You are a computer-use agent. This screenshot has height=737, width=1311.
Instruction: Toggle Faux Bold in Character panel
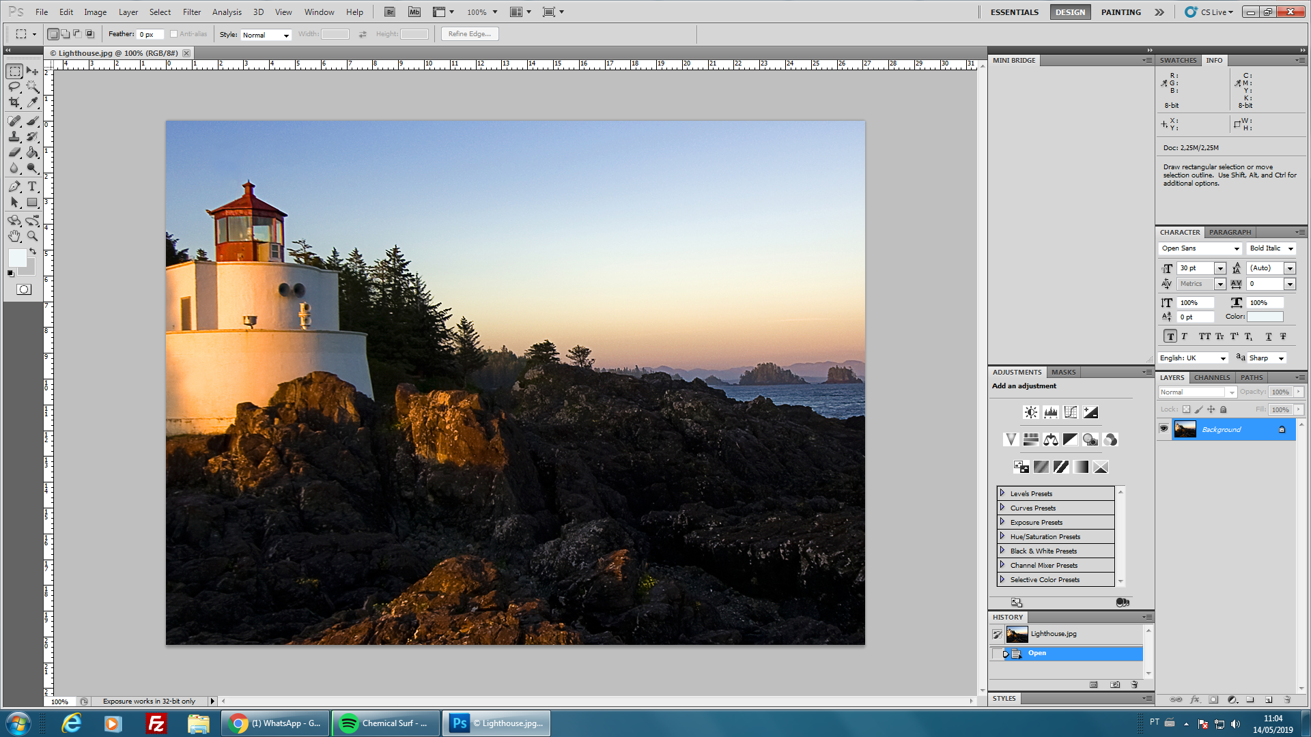(x=1170, y=336)
